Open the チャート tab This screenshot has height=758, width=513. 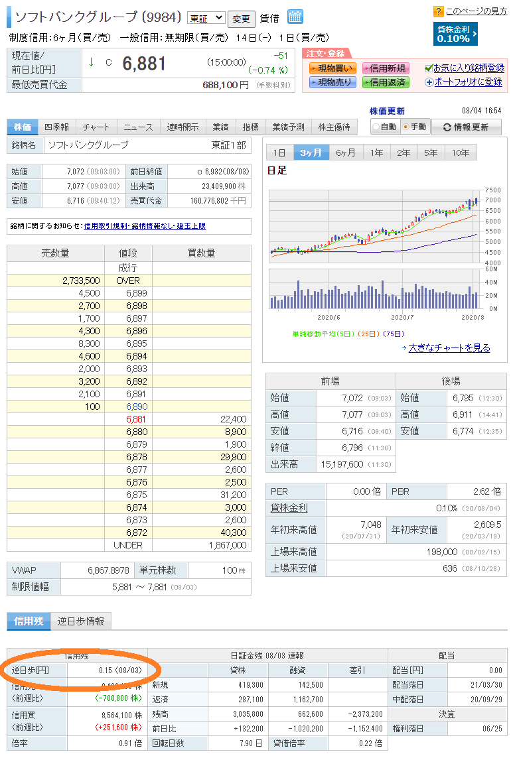96,127
